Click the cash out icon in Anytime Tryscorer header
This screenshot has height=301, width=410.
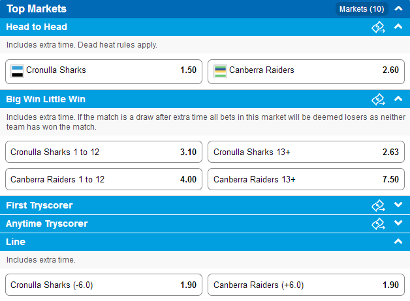click(378, 223)
